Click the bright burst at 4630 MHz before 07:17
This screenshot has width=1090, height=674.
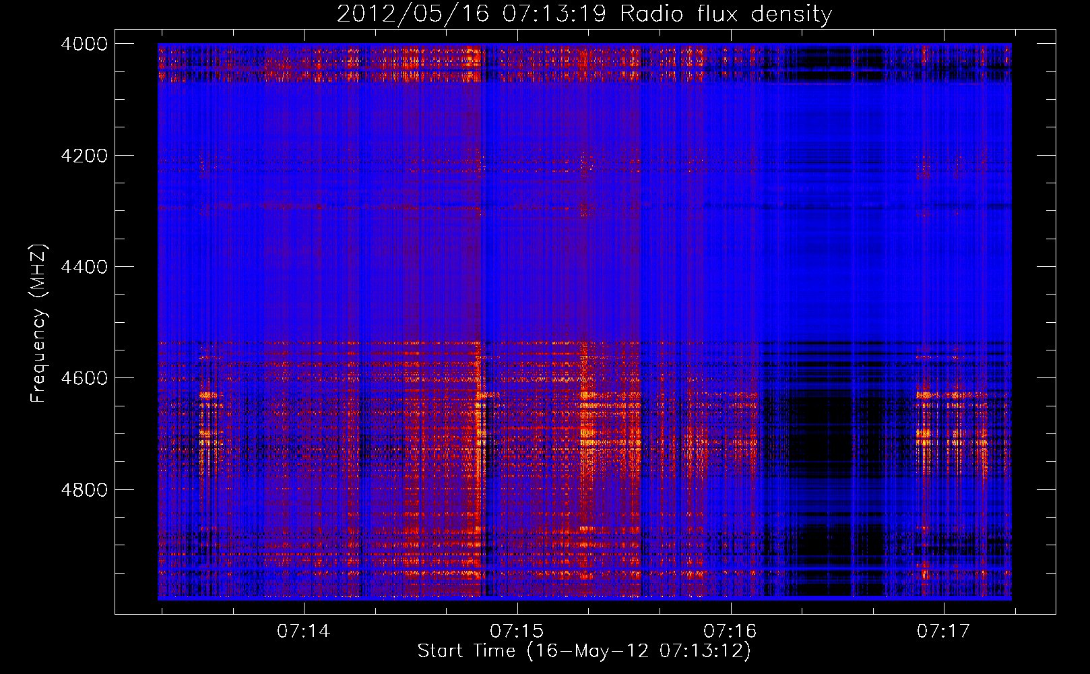pos(923,396)
